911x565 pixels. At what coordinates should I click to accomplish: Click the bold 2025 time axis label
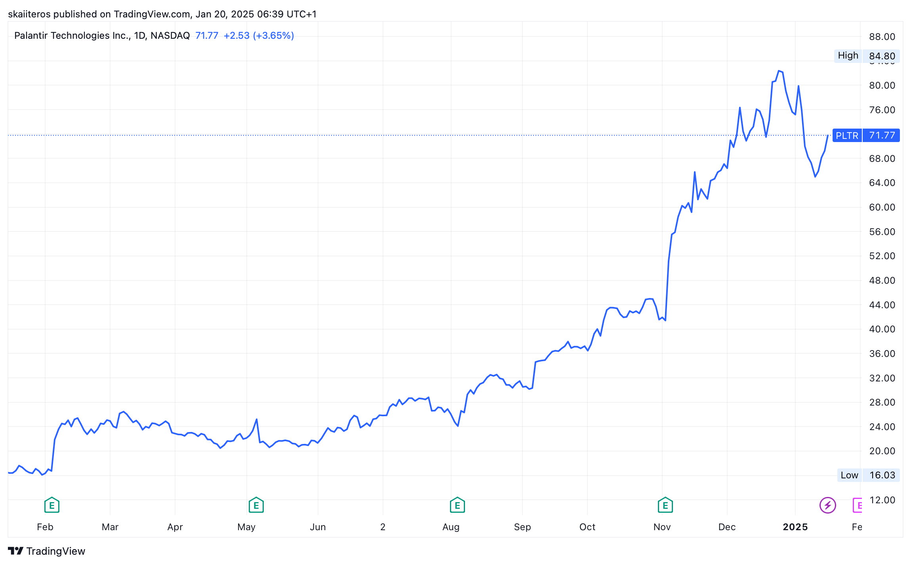(x=795, y=527)
